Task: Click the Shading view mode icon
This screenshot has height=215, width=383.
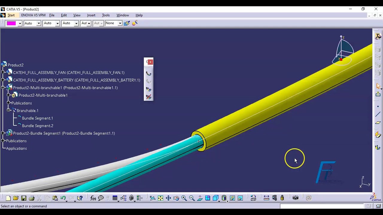Action: [x=224, y=198]
